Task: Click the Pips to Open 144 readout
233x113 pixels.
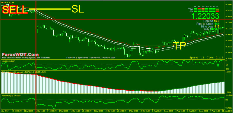Action: click(x=208, y=24)
